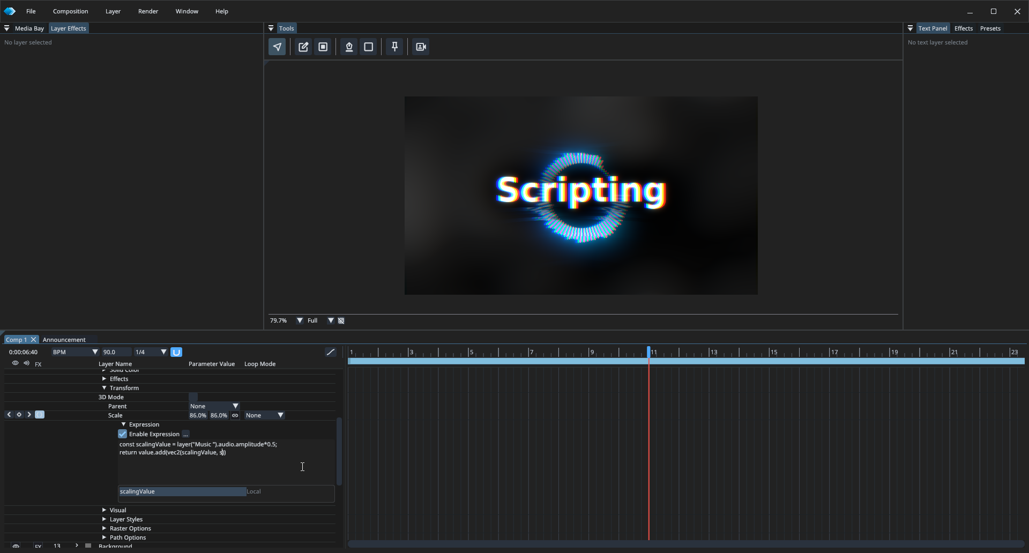
Task: Toggle the transparency grid icon in viewer
Action: [x=341, y=320]
